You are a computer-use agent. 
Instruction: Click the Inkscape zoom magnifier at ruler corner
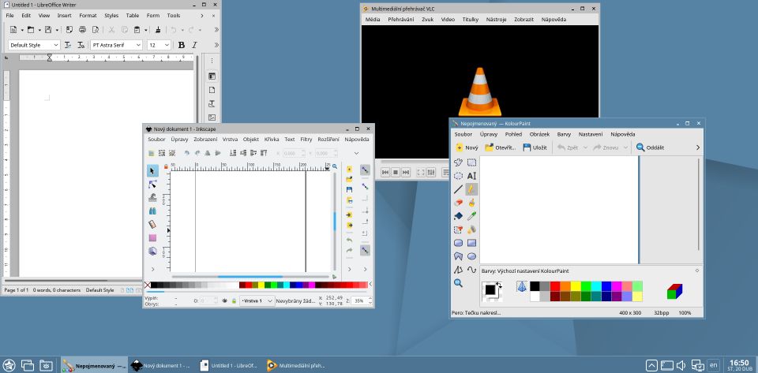point(335,166)
